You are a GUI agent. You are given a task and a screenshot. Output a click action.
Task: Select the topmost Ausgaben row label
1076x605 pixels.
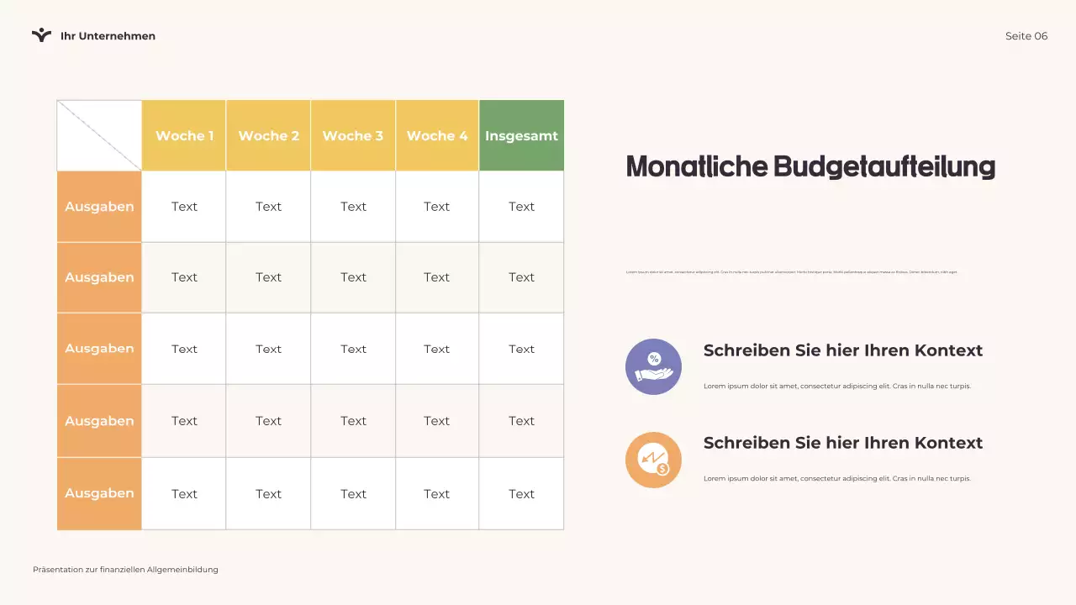[99, 207]
